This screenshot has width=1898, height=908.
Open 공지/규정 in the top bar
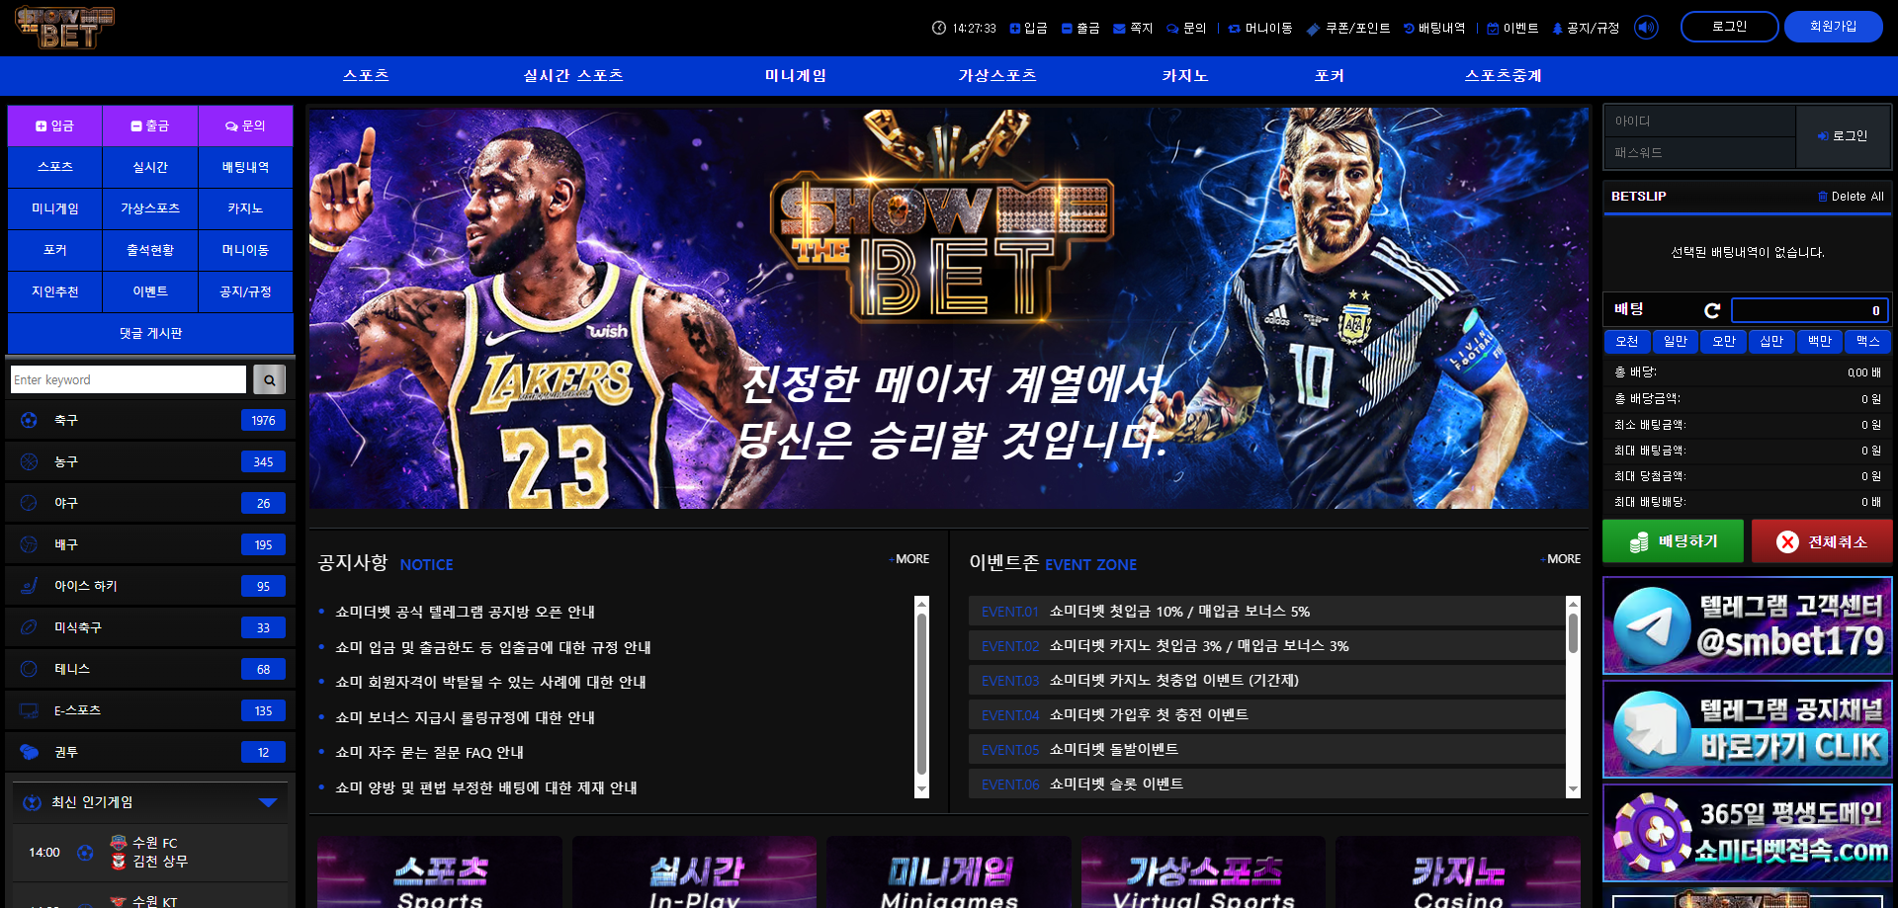point(1586,28)
